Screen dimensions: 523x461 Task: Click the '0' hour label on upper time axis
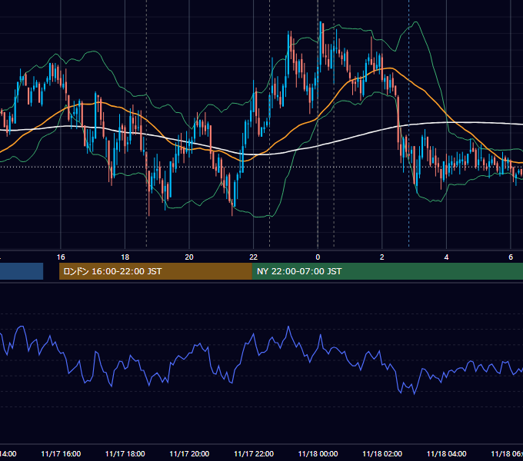318,257
